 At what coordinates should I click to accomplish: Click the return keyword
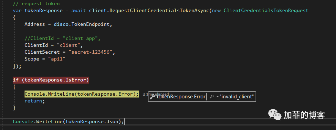coord(33,101)
